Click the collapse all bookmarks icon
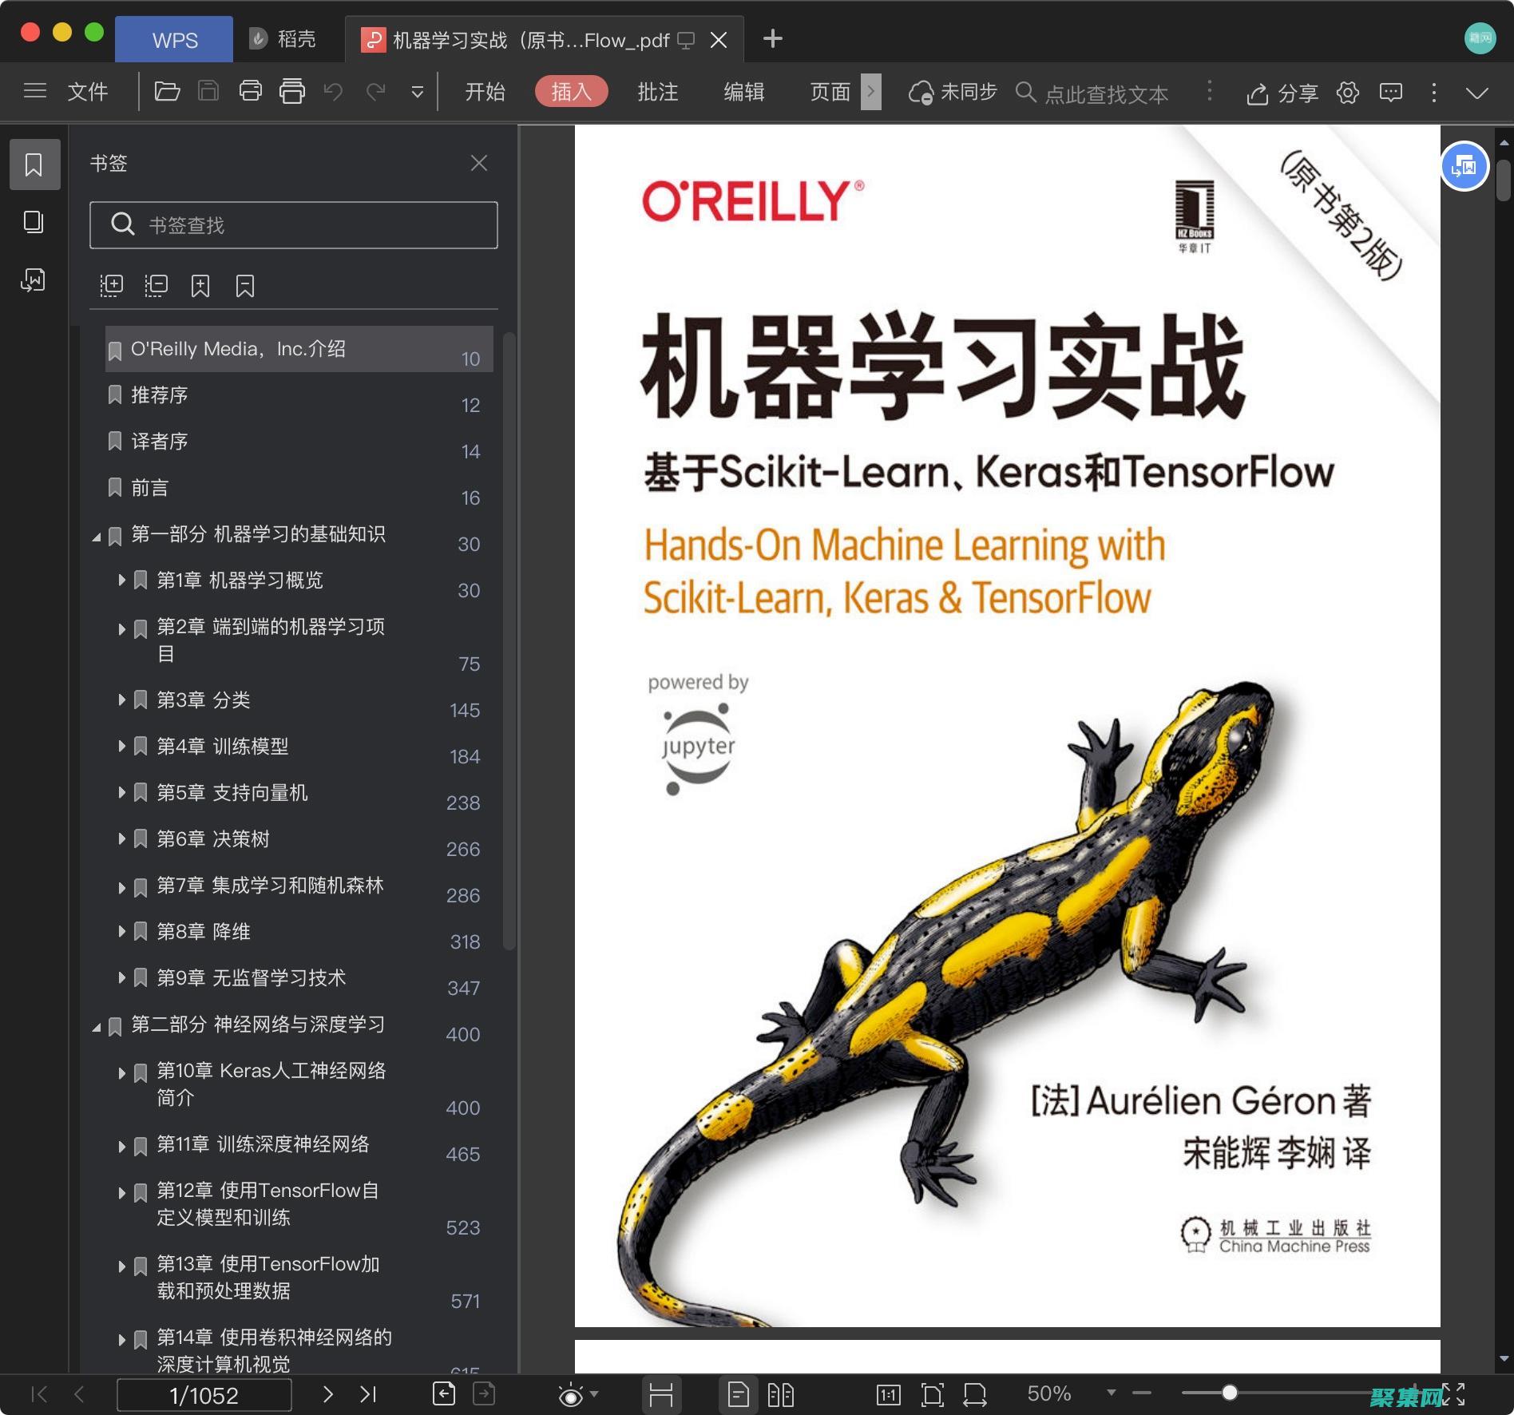The height and width of the screenshot is (1415, 1514). pos(156,285)
